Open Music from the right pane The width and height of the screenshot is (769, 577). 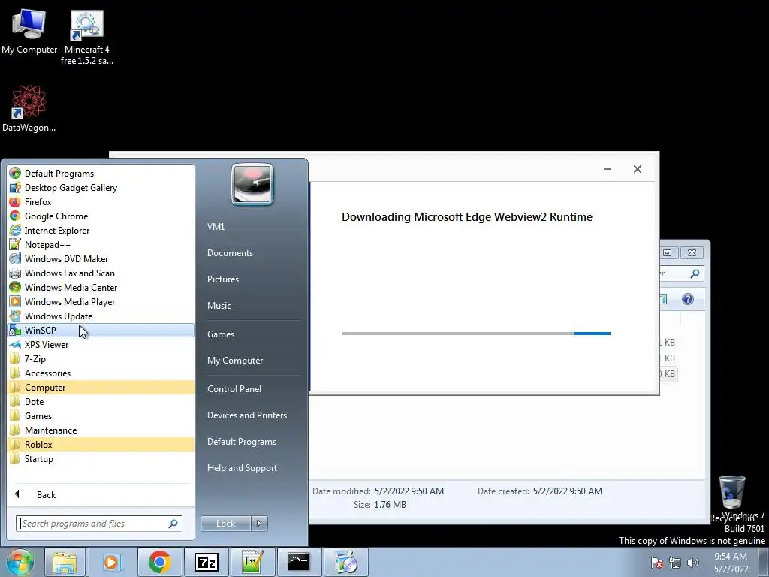(x=219, y=305)
